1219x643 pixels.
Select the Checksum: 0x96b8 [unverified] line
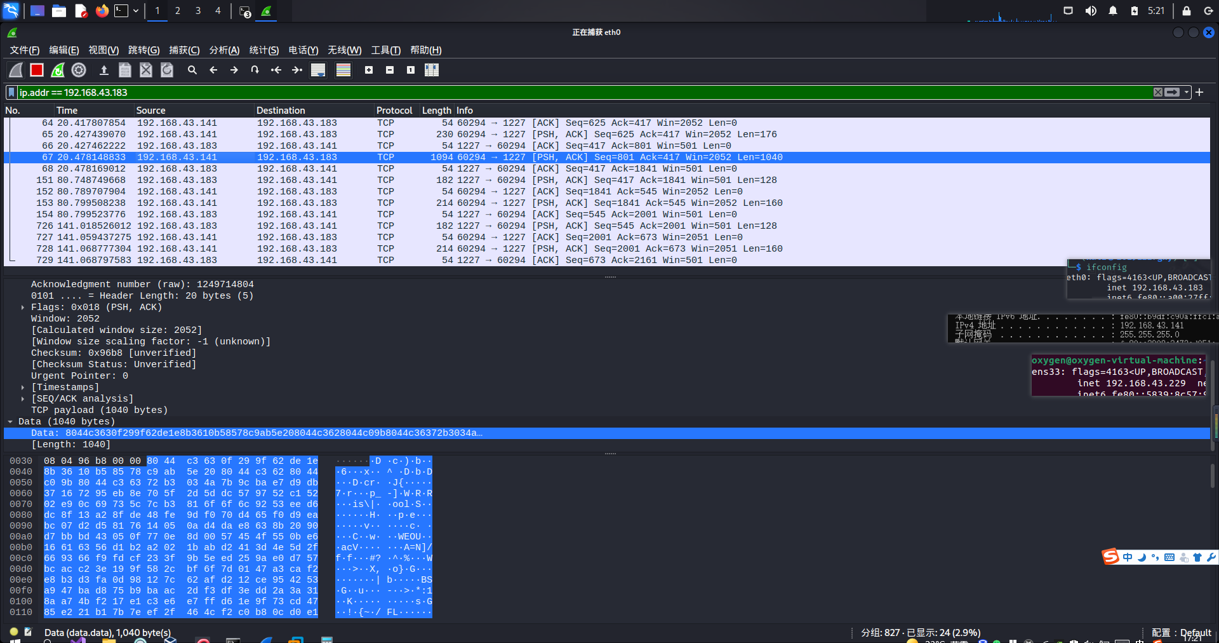[x=607, y=353]
